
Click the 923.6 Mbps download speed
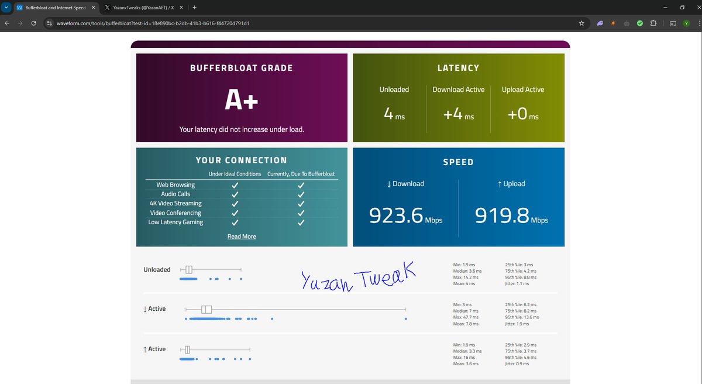pyautogui.click(x=405, y=216)
